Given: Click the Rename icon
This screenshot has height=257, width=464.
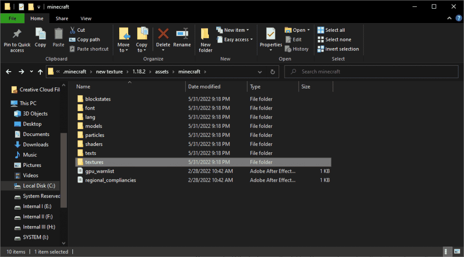Looking at the screenshot, I should [x=182, y=34].
